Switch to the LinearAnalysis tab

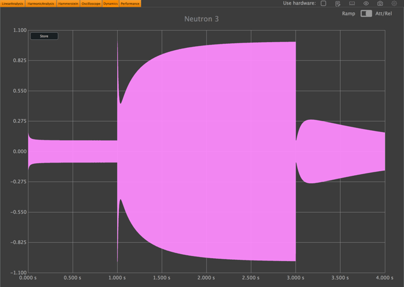click(12, 3)
